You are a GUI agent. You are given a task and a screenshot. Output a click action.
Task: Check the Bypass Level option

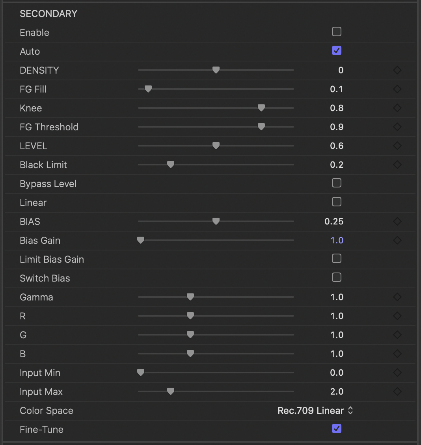tap(337, 183)
